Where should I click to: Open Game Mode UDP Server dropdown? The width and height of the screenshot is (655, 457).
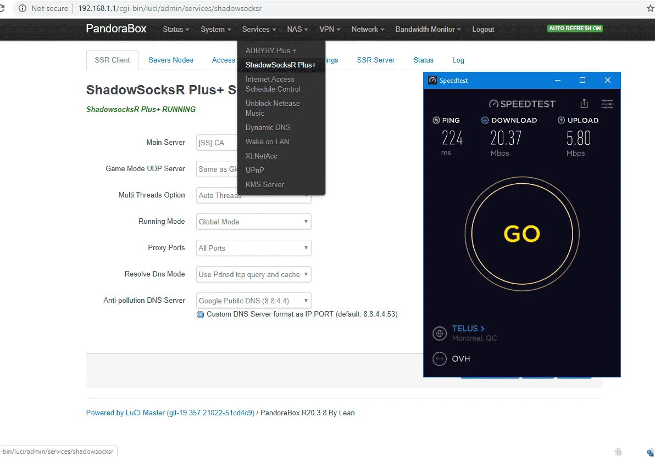217,169
